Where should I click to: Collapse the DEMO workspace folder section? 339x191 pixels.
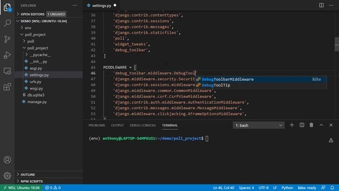17,21
